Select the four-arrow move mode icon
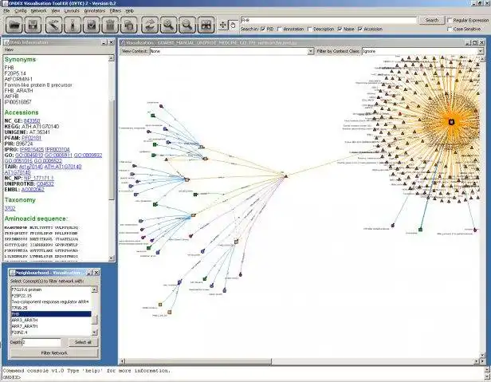The width and height of the screenshot is (491, 382). [x=222, y=25]
